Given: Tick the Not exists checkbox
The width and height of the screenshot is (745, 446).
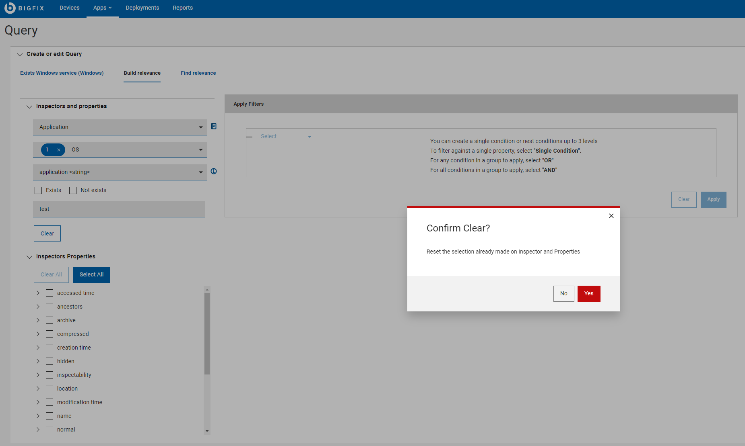Looking at the screenshot, I should pos(73,190).
